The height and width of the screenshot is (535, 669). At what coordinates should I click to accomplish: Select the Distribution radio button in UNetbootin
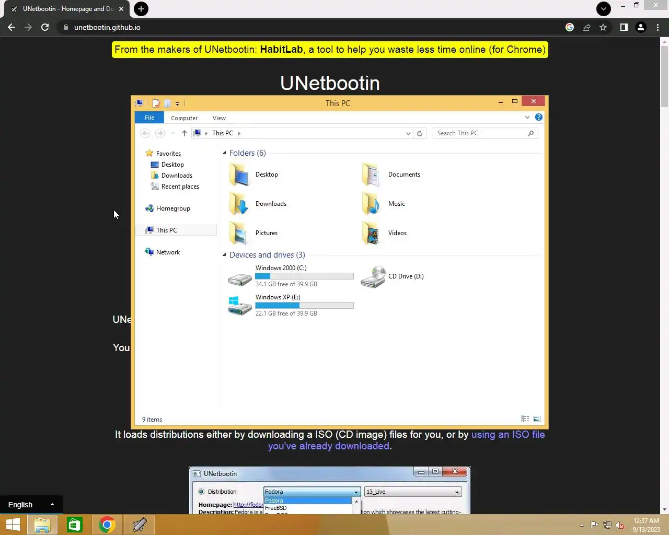tap(201, 492)
